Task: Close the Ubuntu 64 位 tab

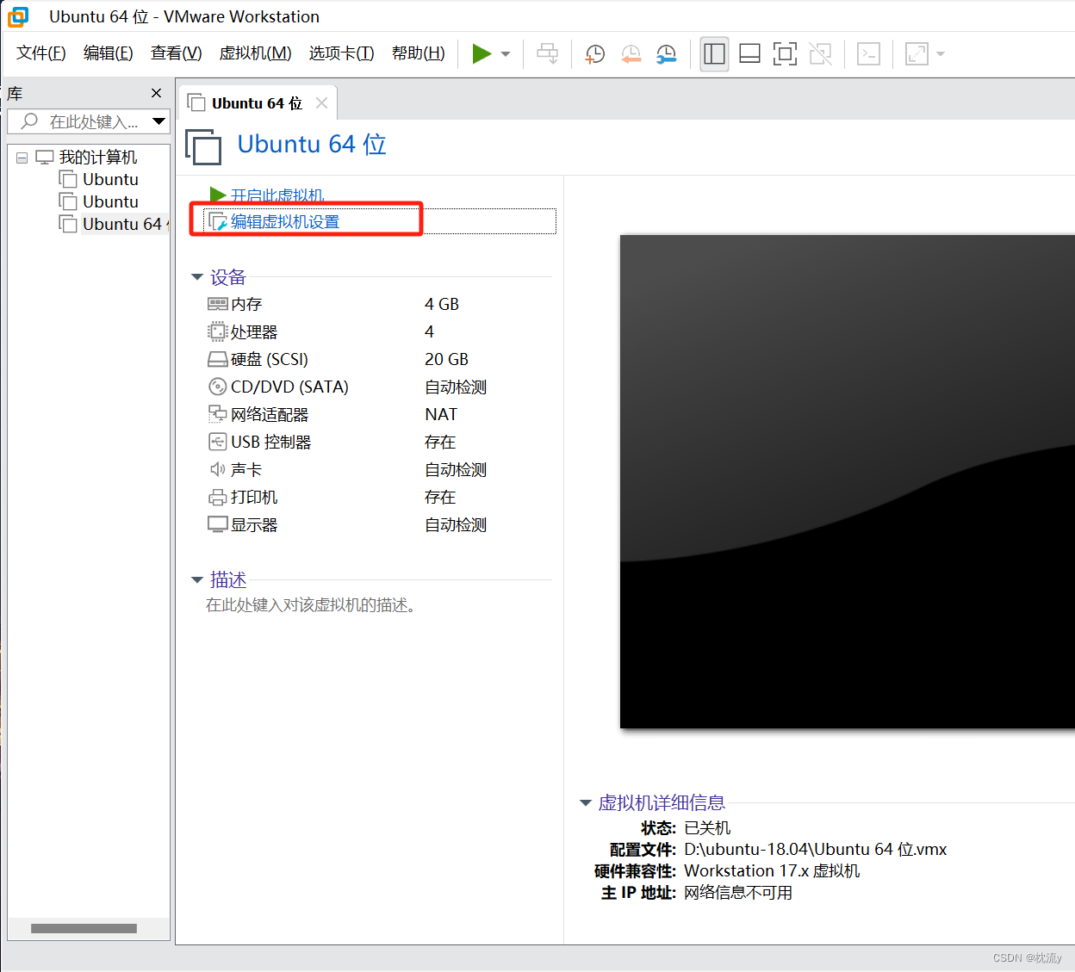Action: tap(321, 103)
